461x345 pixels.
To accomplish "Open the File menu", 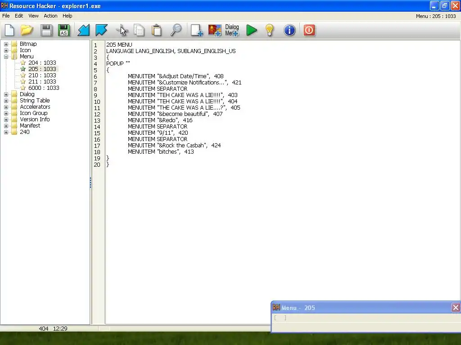I will point(6,16).
